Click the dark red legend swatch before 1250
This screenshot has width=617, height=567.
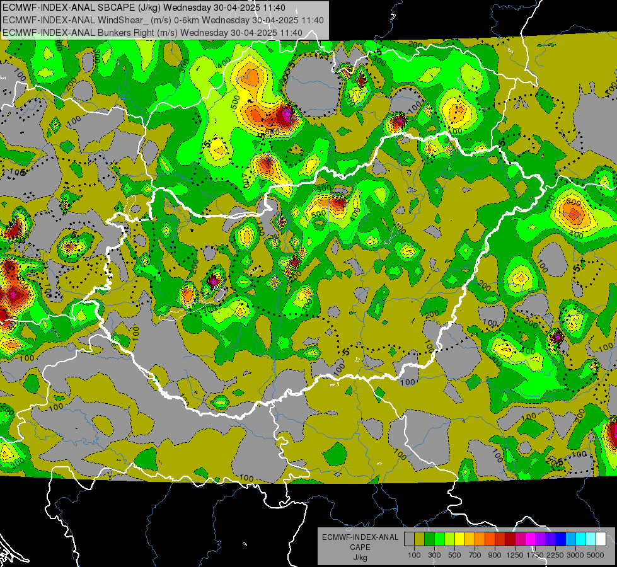coord(510,539)
